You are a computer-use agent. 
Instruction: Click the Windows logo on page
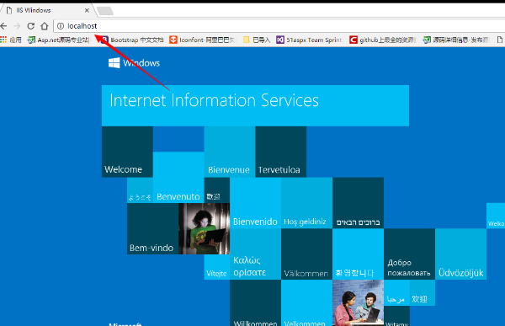[x=114, y=63]
